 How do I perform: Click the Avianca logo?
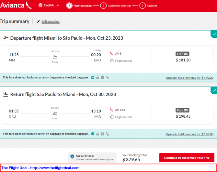click(16, 5)
